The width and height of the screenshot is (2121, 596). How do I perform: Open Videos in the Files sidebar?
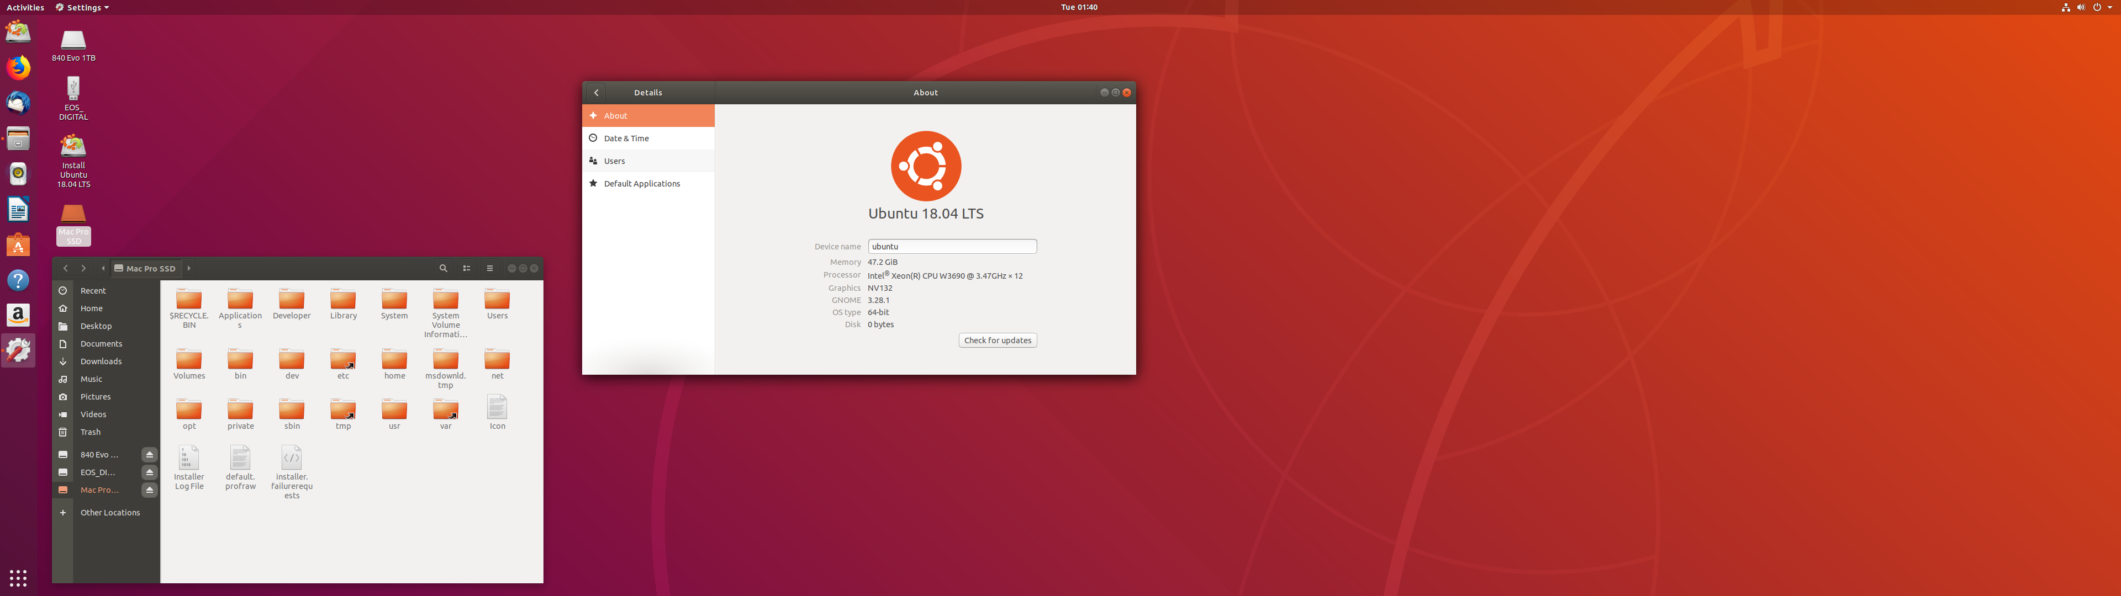pos(107,415)
